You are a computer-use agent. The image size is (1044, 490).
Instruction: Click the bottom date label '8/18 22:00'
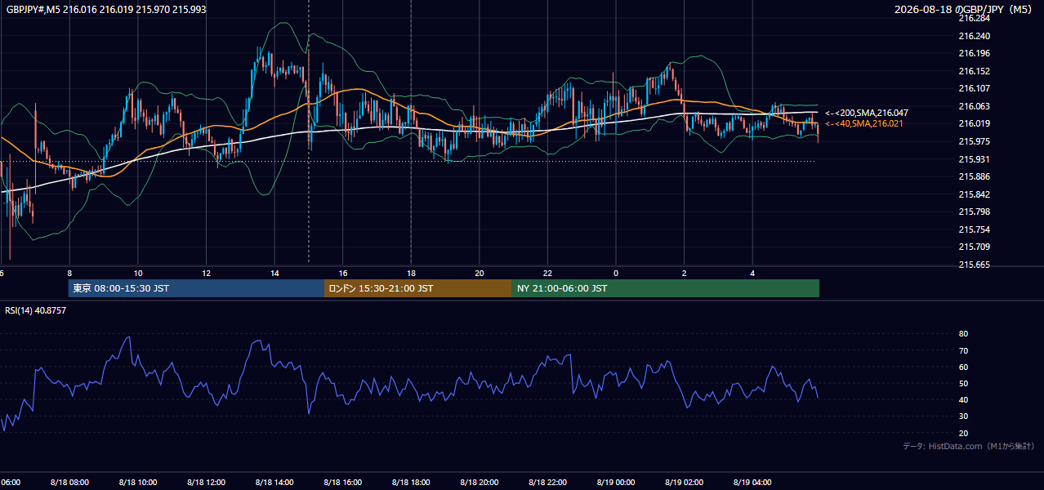tap(547, 483)
